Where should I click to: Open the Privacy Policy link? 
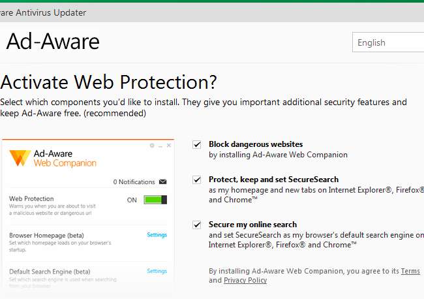[x=245, y=280]
